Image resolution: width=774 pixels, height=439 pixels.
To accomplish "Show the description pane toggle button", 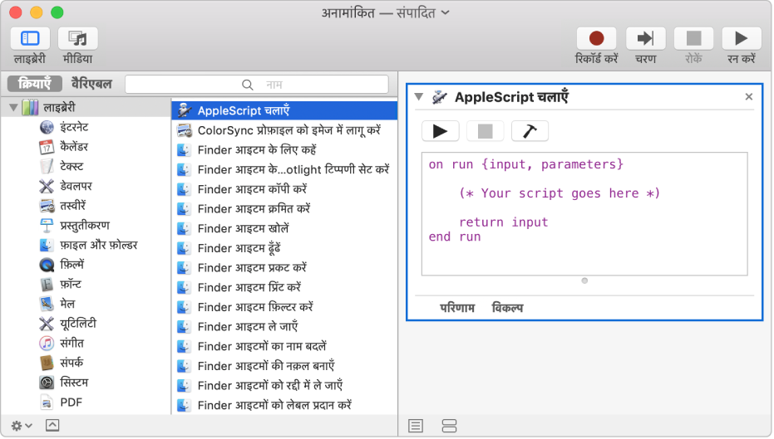I will 52,426.
